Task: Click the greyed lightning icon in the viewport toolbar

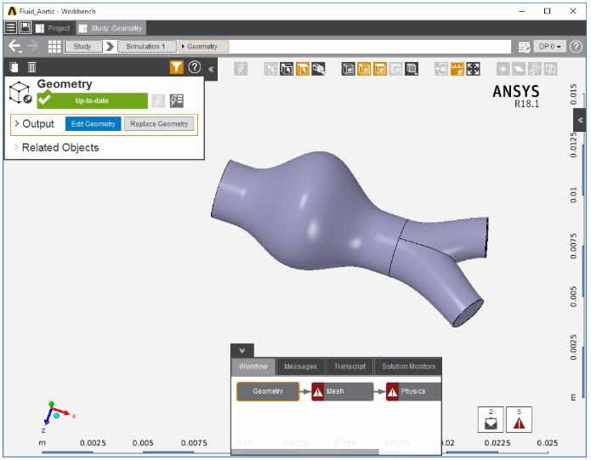Action: [241, 69]
